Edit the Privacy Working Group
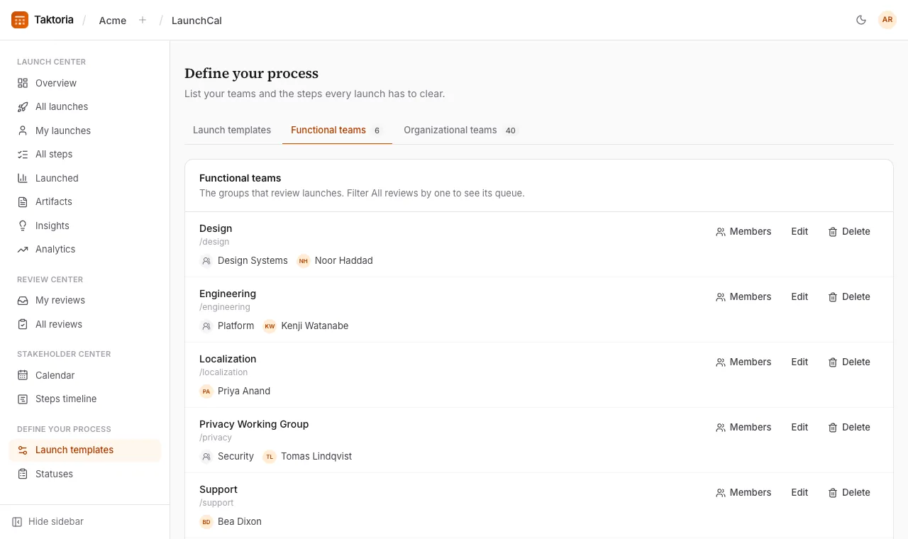The width and height of the screenshot is (908, 539). click(799, 427)
